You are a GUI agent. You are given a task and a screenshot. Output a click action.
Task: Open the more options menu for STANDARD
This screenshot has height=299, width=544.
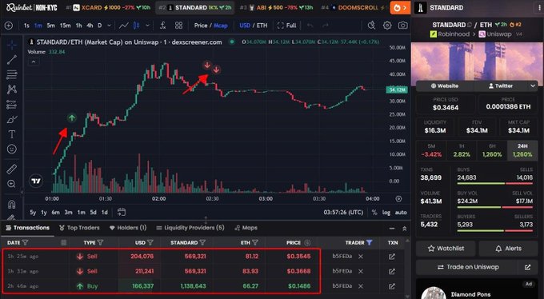coord(539,8)
